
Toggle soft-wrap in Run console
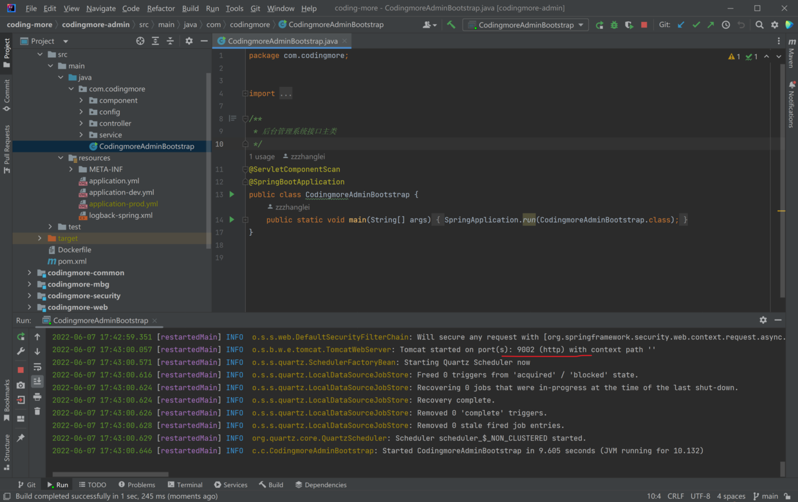coord(37,367)
